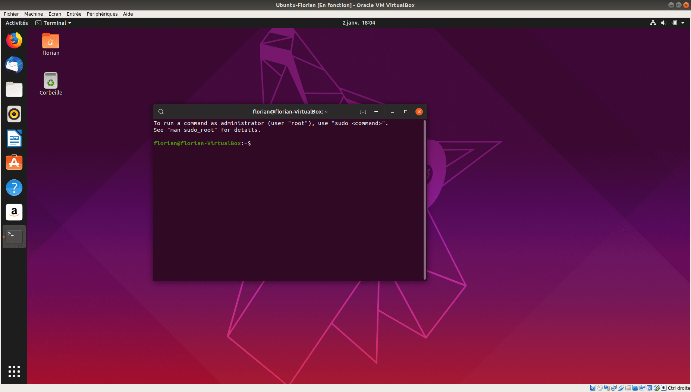This screenshot has width=691, height=392.
Task: Open Thunderbird mail from the dock
Action: tap(14, 65)
